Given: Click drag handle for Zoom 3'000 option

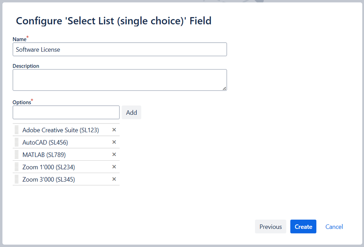Looking at the screenshot, I should coord(16,179).
